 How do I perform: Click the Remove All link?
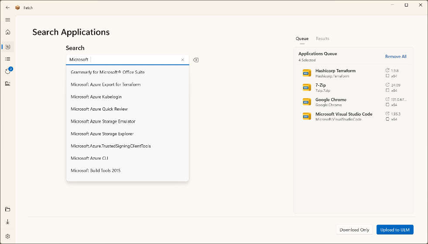(x=396, y=57)
